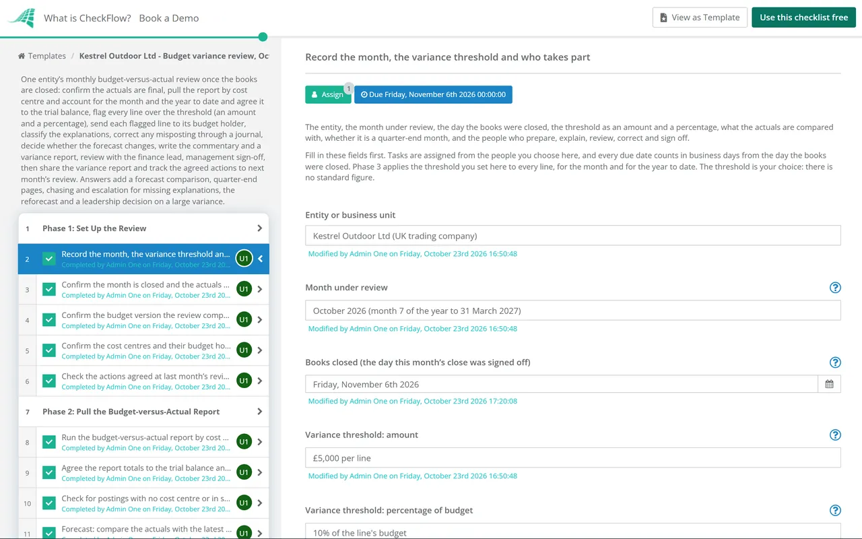
Task: Open Confirm the cost centres chevron
Action: (260, 350)
